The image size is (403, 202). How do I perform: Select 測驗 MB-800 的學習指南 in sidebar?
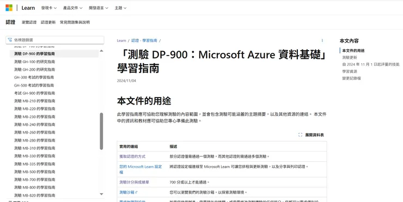coord(34,187)
